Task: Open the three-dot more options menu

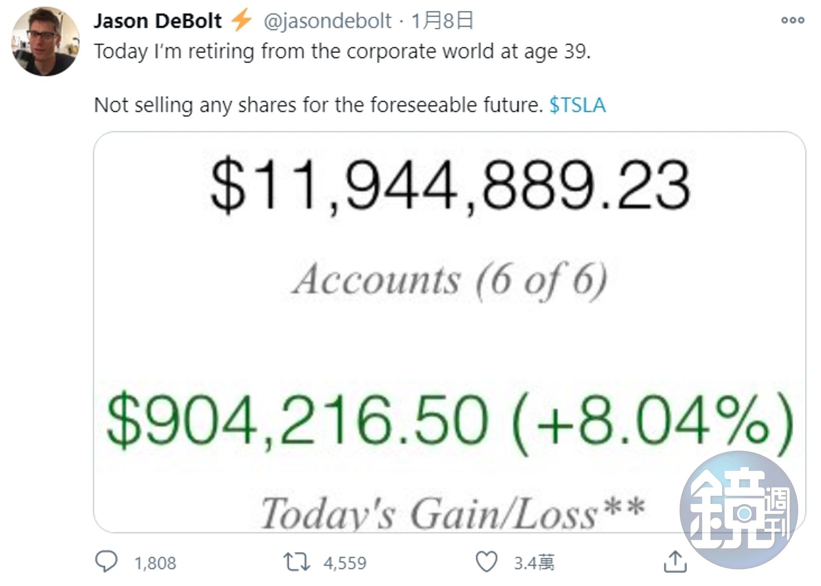Action: click(792, 21)
